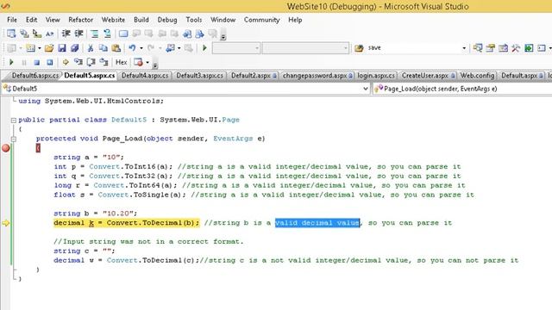
Task: Click the Save All icon
Action: click(x=74, y=48)
